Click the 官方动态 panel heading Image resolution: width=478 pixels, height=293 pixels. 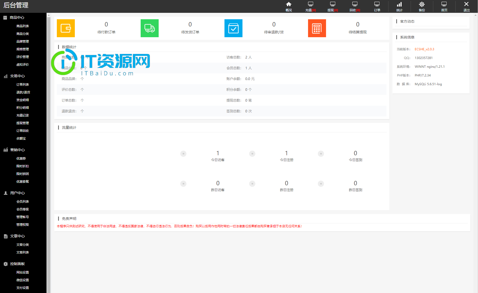(x=407, y=22)
